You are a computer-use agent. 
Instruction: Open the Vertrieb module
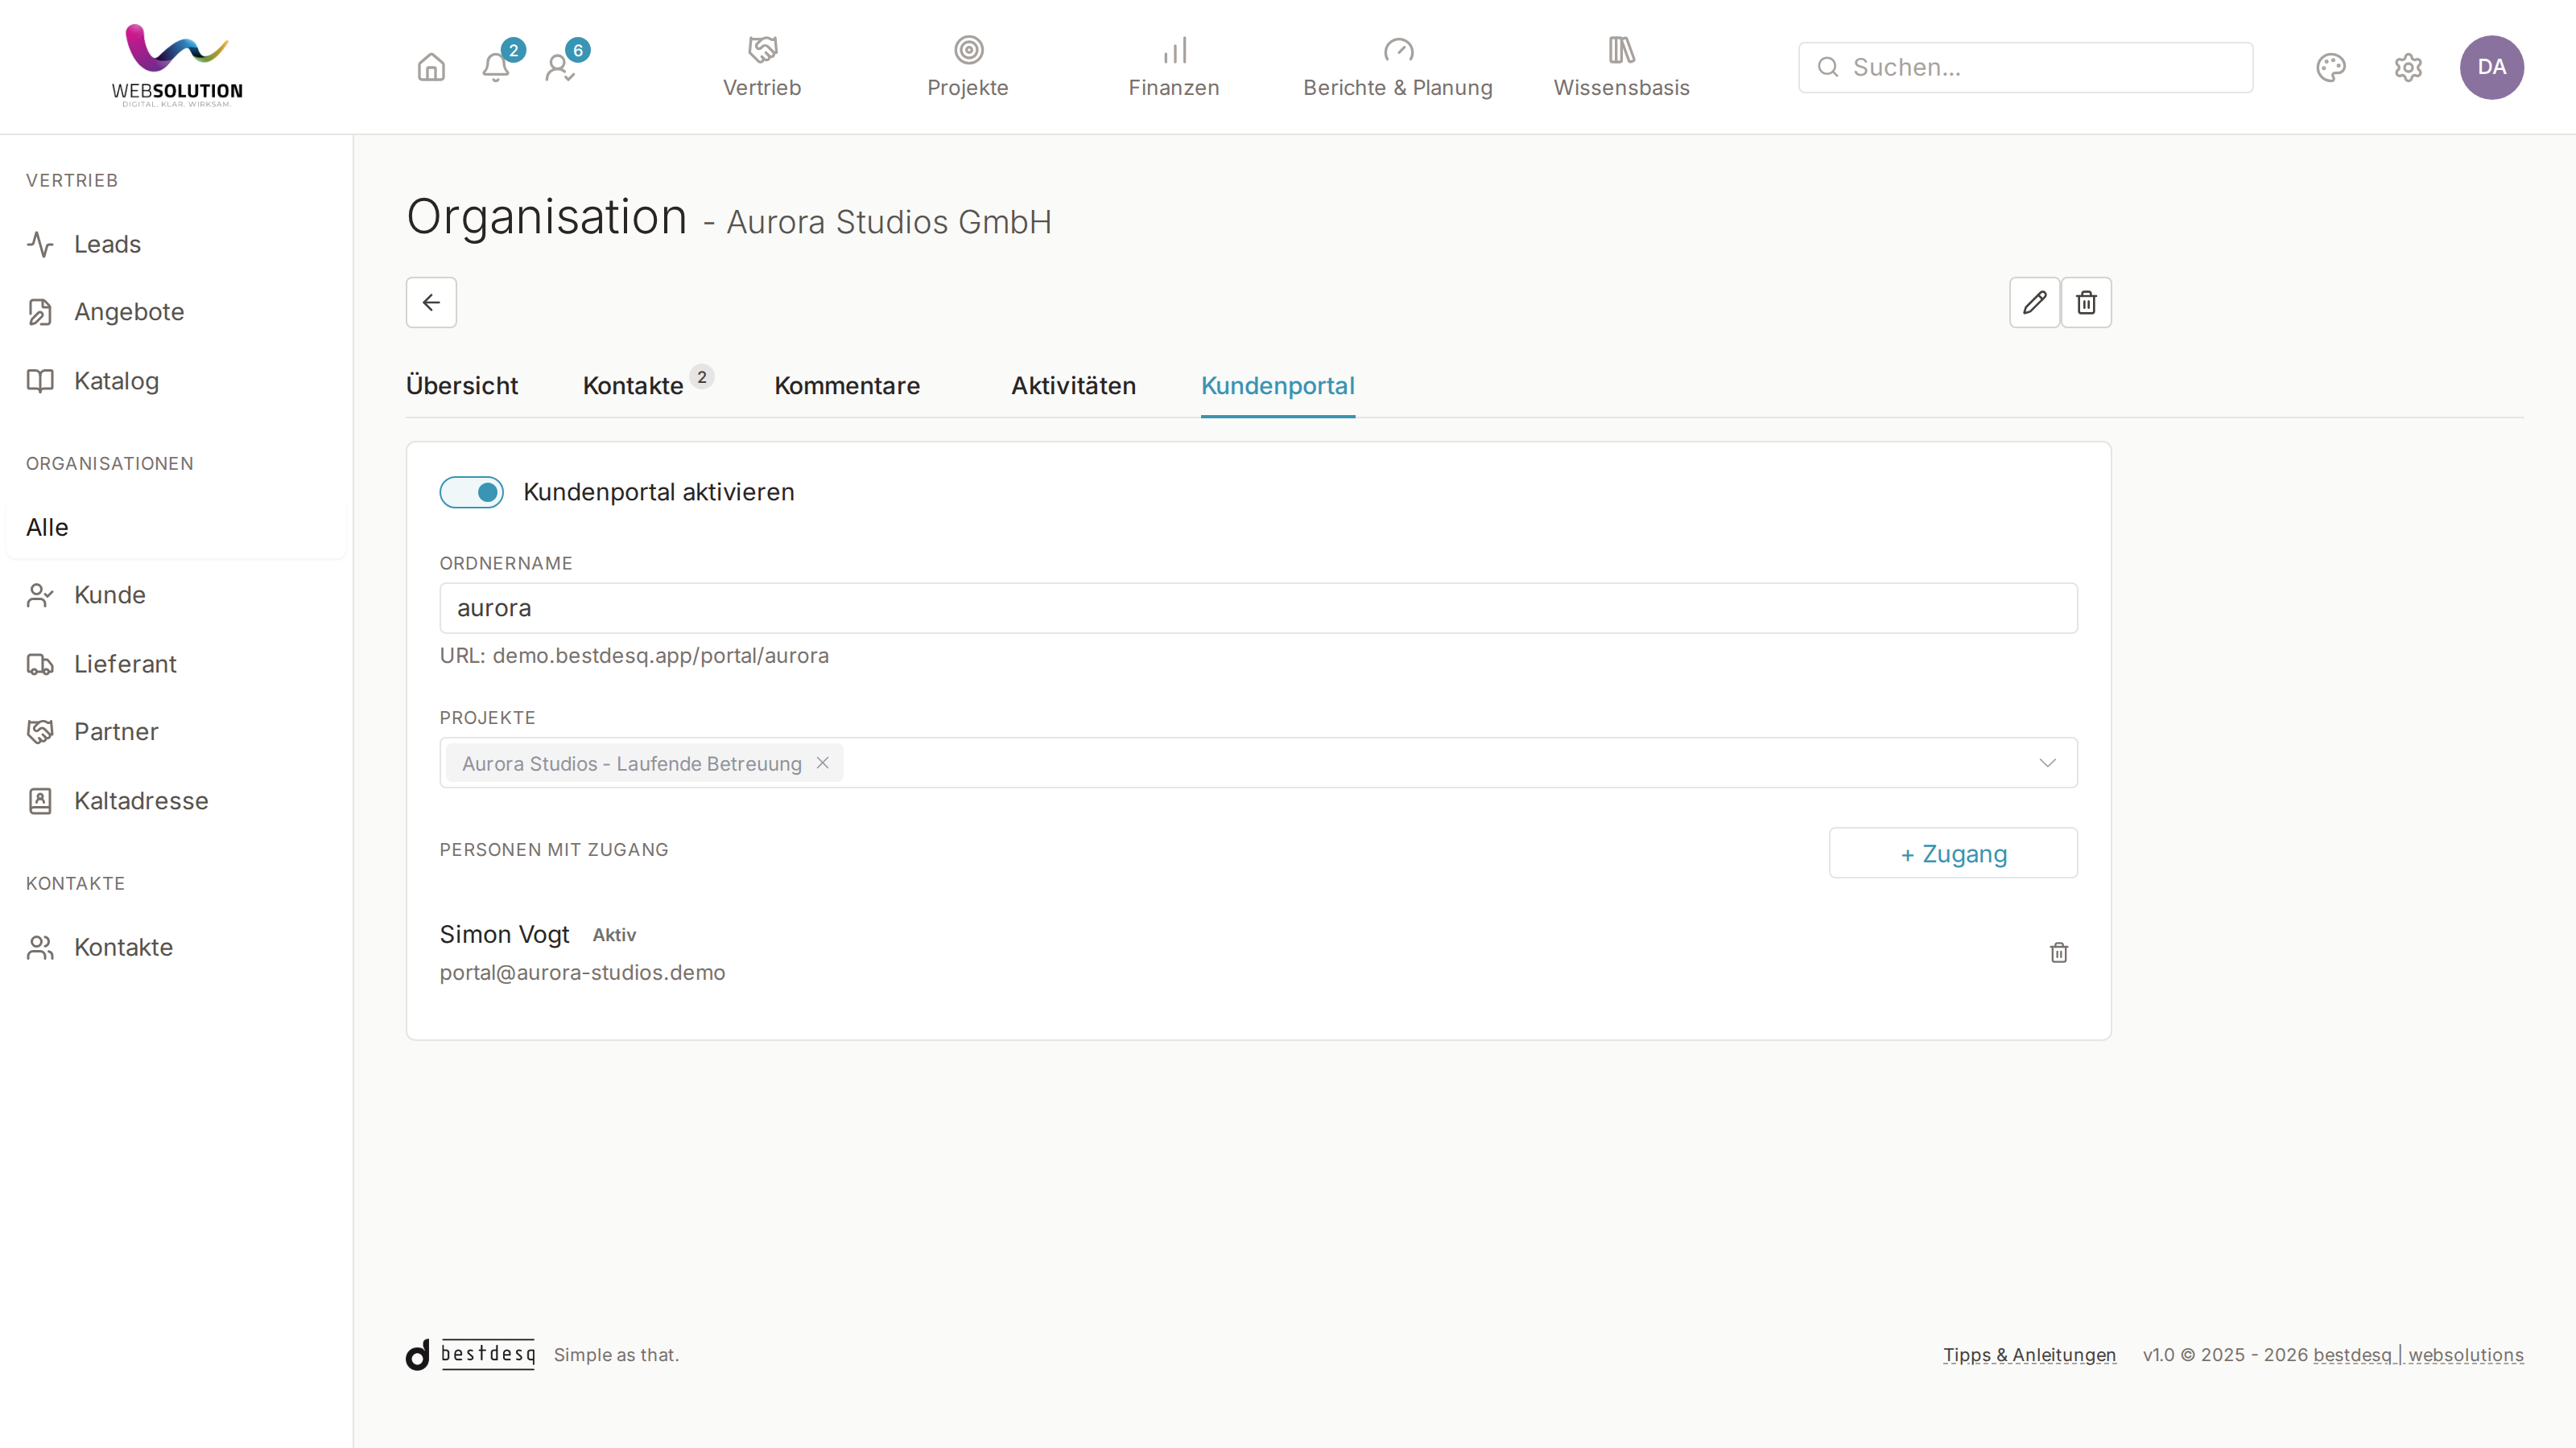pyautogui.click(x=762, y=67)
